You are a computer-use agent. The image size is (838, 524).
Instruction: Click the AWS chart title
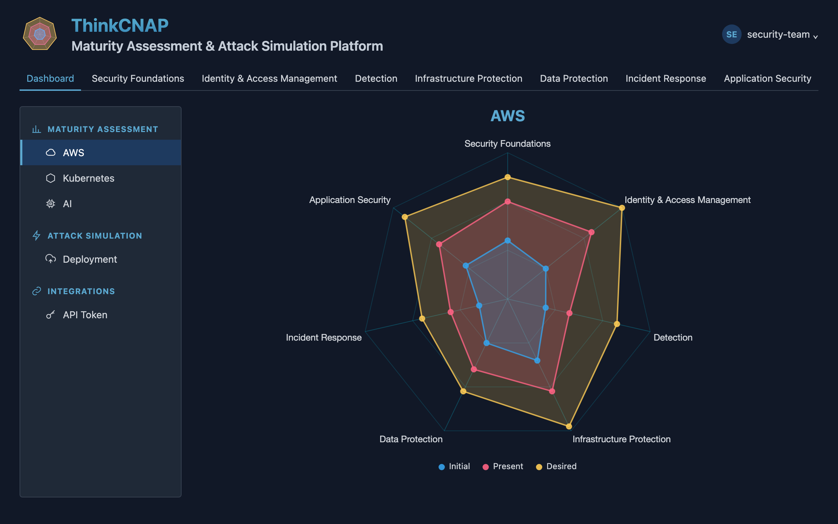[508, 116]
